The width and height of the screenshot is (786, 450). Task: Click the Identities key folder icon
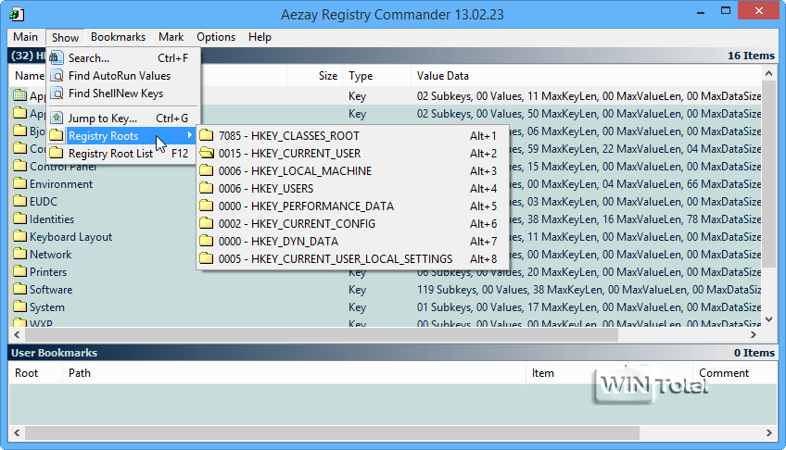click(x=20, y=219)
